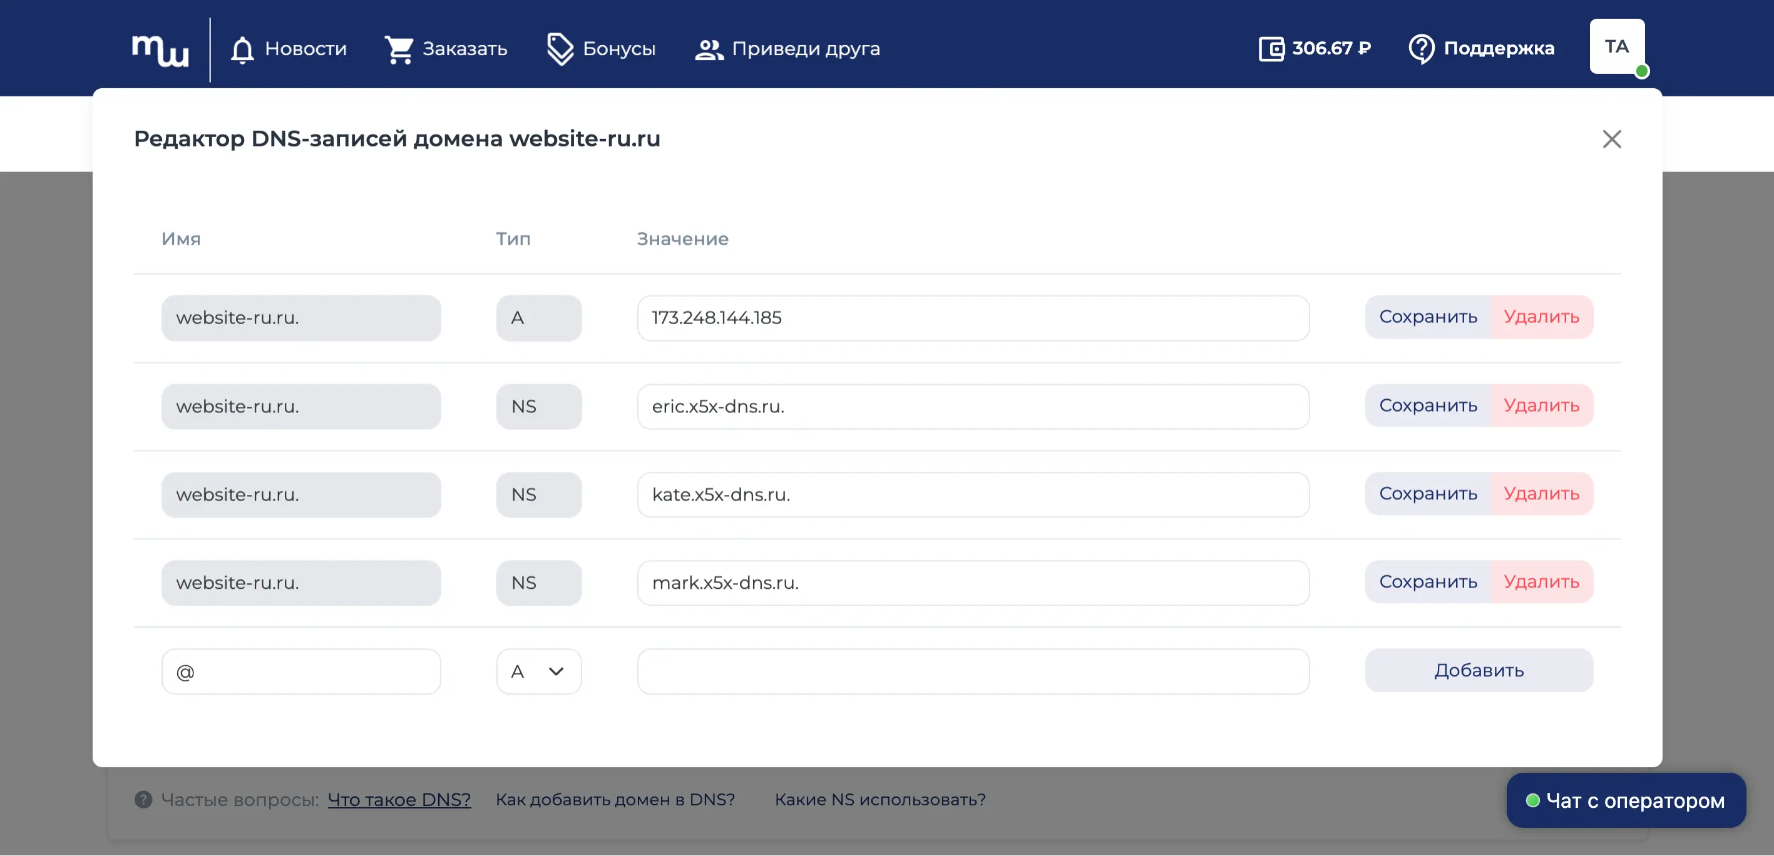The height and width of the screenshot is (856, 1774).
Task: Save the kate.x5x-dns.ru. NS record
Action: click(x=1428, y=494)
